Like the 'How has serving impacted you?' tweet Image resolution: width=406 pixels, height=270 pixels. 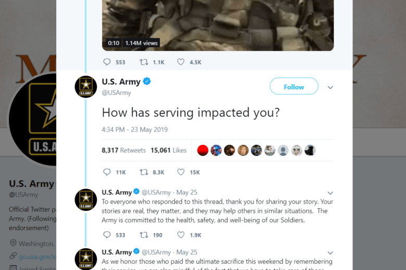(181, 172)
